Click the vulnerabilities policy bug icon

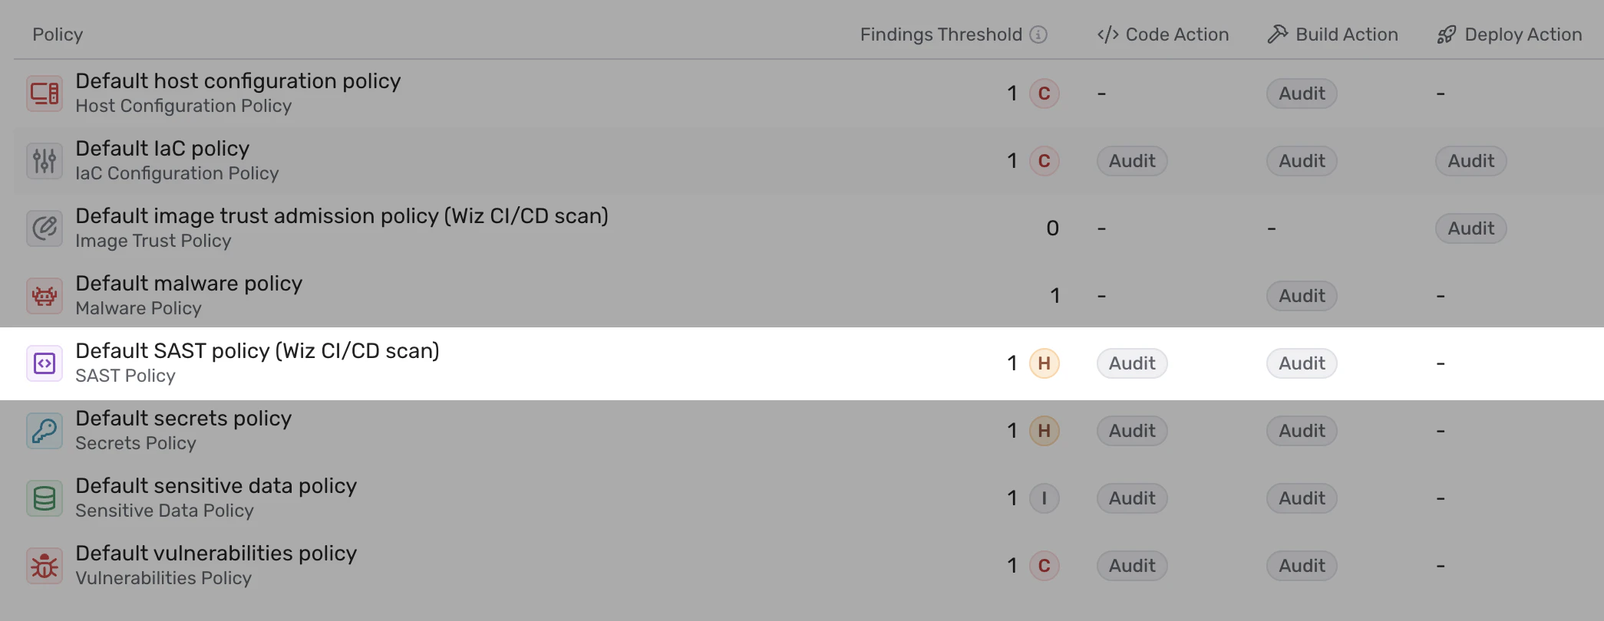tap(45, 566)
